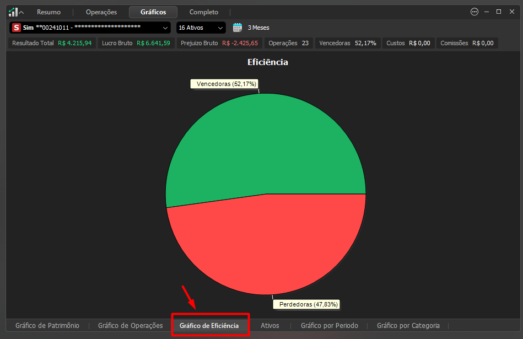Click the bar-chart app icon at top left

tap(13, 12)
